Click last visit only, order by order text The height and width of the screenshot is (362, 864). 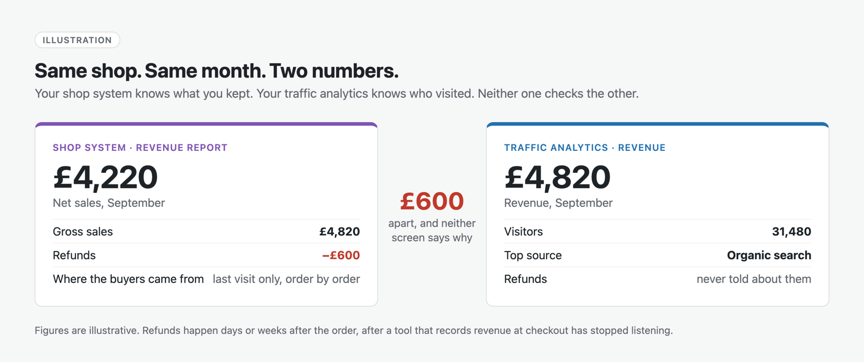pos(286,279)
